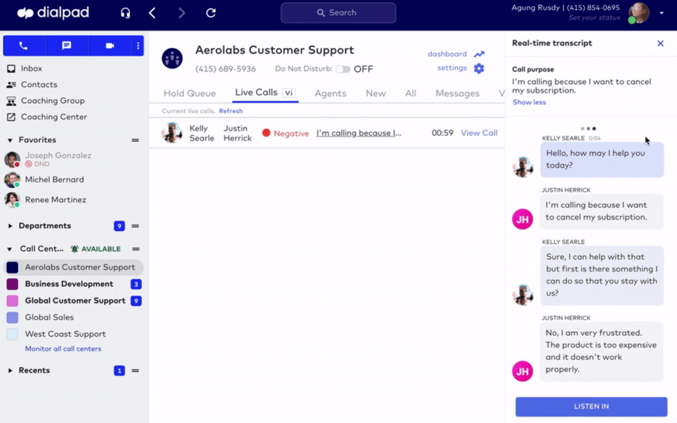Click the Departments 9 badge

[x=119, y=226]
